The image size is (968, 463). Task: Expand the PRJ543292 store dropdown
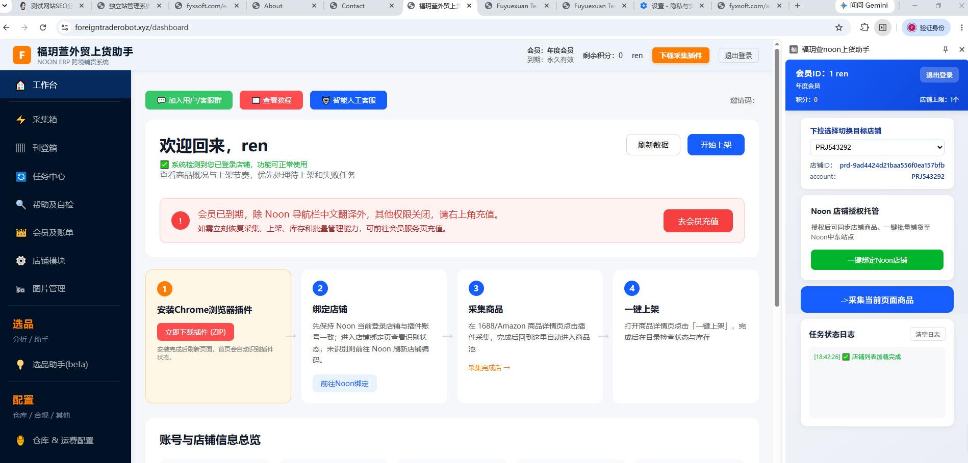point(877,147)
